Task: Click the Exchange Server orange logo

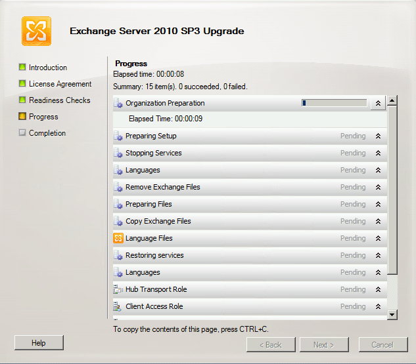Action: 36,31
